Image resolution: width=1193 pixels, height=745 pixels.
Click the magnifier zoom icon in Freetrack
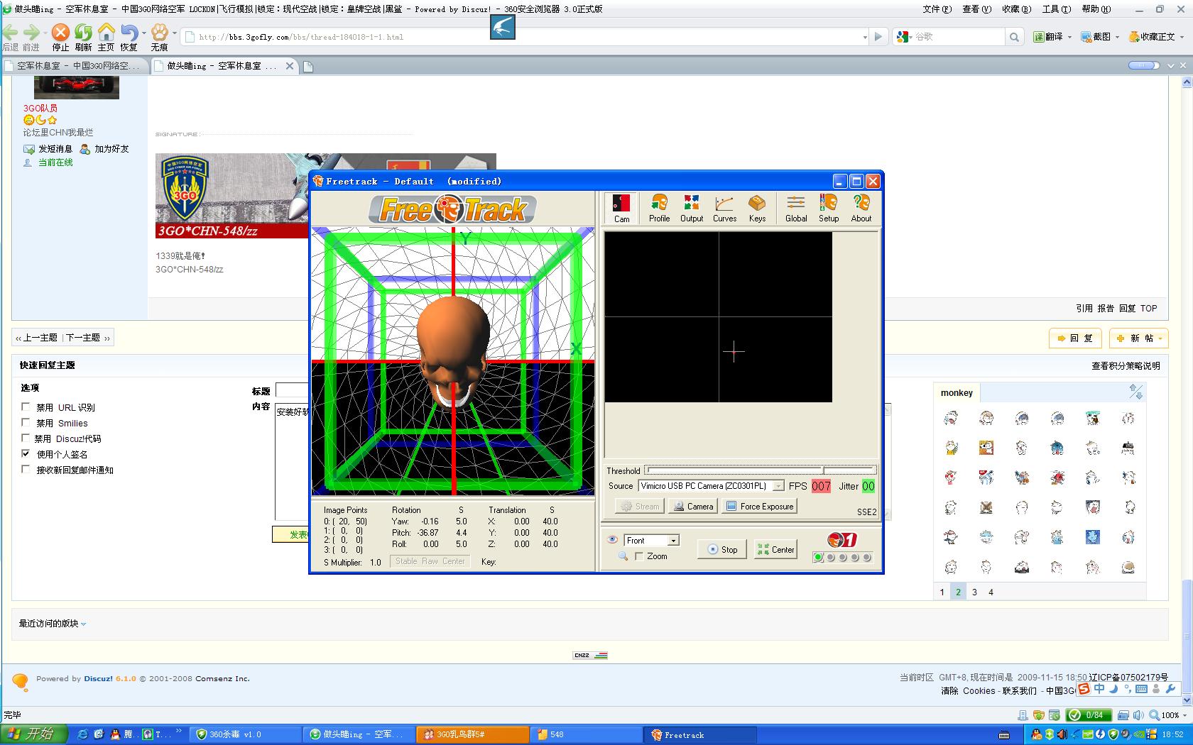pos(623,556)
